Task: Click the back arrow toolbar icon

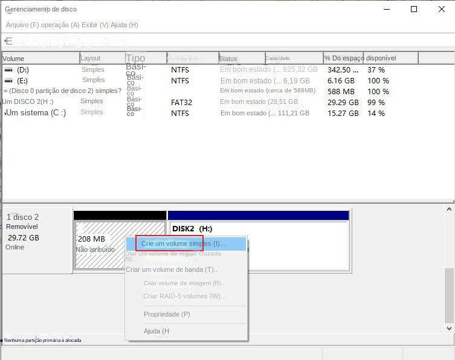Action: 8,41
